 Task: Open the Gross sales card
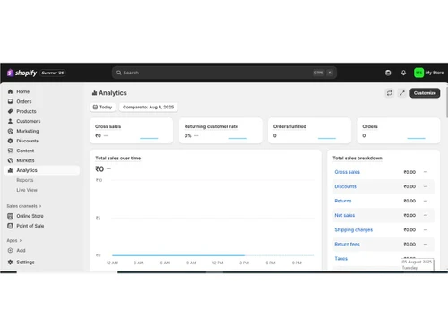(x=132, y=131)
